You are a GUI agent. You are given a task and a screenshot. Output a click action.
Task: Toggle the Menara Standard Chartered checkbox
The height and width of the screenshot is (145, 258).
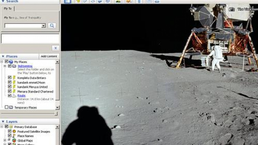click(x=10, y=91)
